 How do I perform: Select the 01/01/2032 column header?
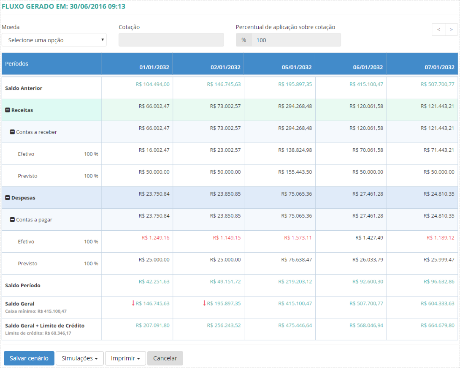pyautogui.click(x=154, y=67)
